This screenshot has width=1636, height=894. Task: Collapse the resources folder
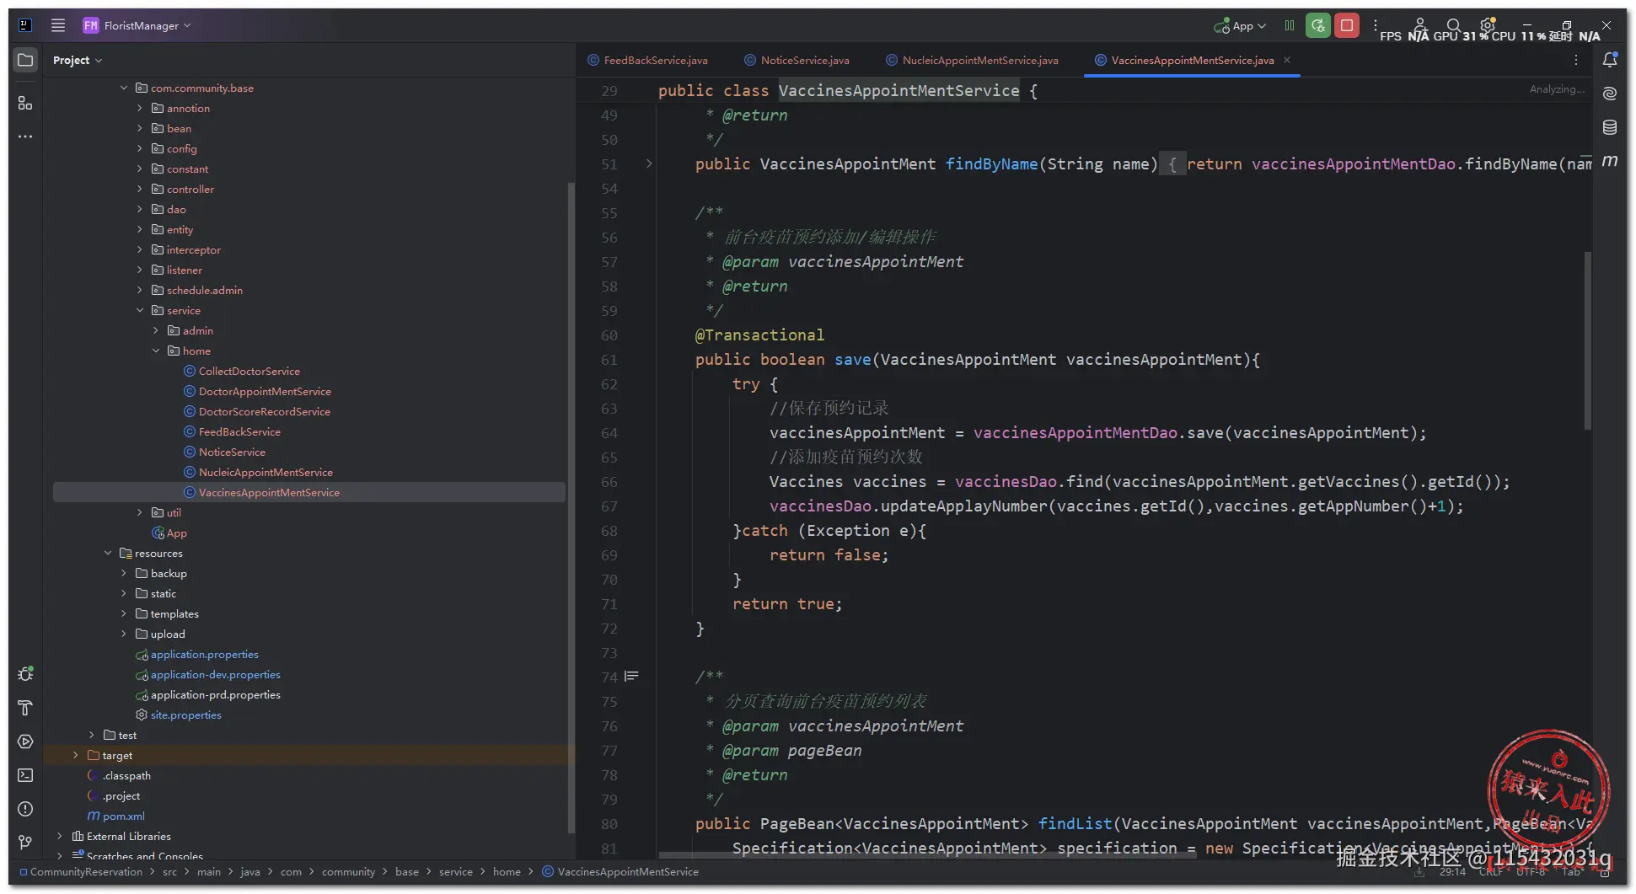click(108, 553)
